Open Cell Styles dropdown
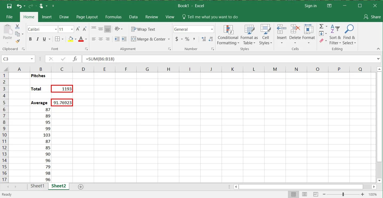Viewport: 383px width, 198px height. (266, 35)
